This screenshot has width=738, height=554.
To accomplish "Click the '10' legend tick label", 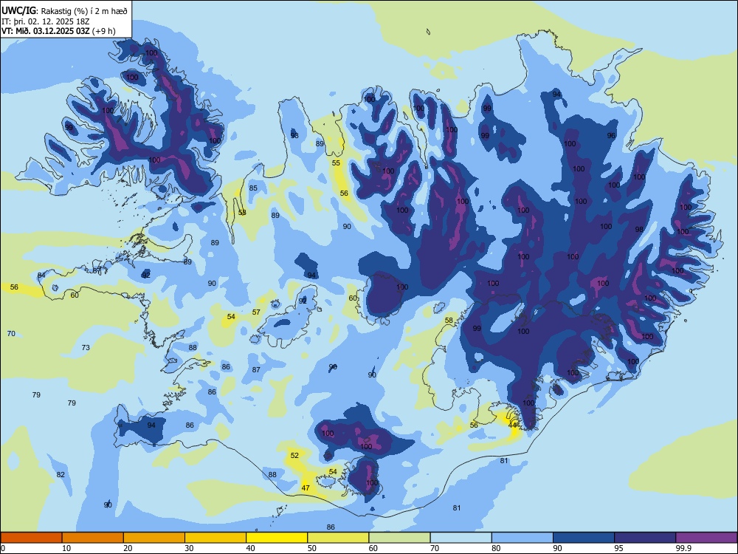I will pyautogui.click(x=66, y=548).
